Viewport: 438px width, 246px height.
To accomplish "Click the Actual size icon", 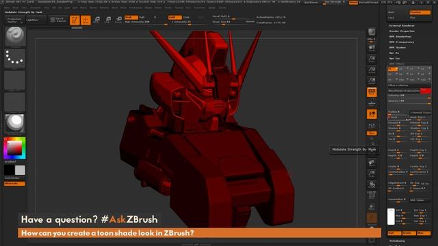I will click(x=372, y=70).
